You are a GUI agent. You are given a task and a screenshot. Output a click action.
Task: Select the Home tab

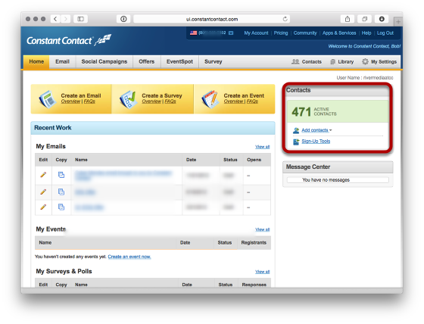36,61
